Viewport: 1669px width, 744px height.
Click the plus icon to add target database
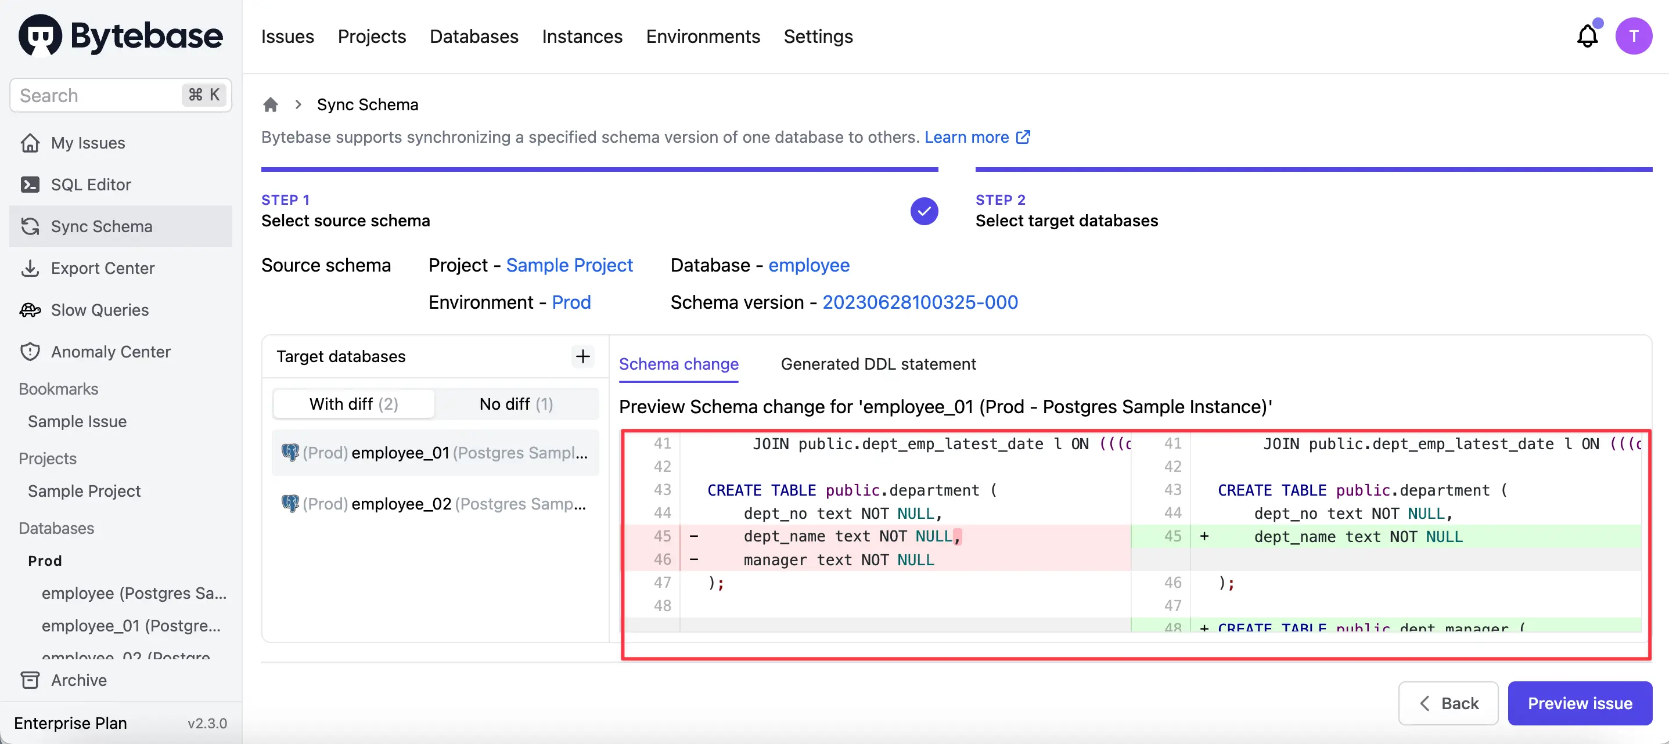(582, 356)
